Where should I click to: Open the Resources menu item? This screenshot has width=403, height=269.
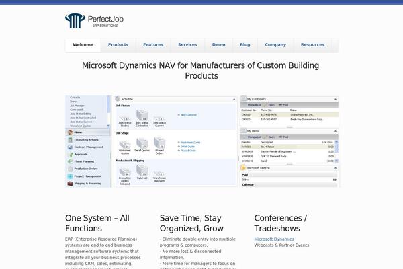click(312, 45)
